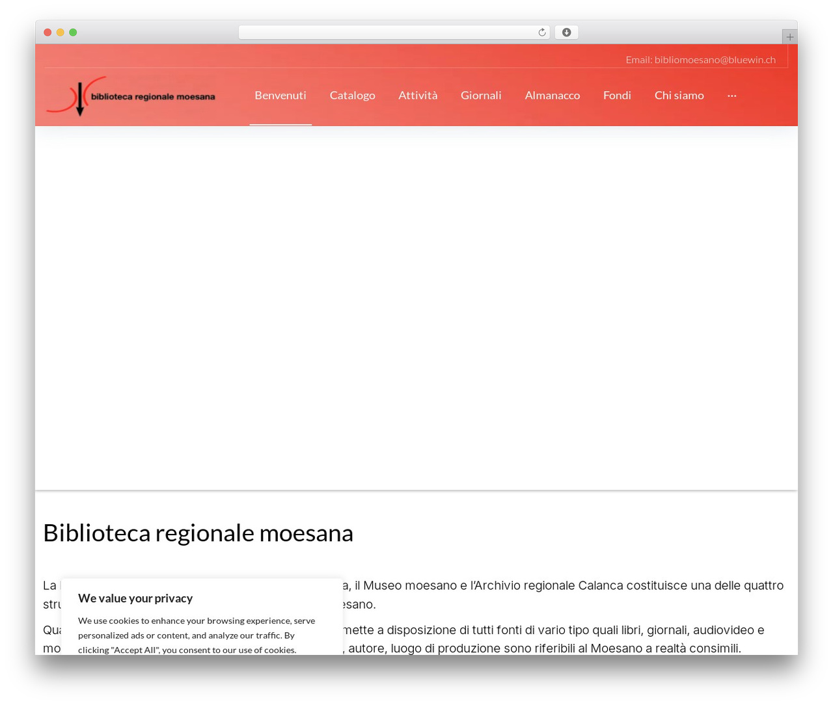The image size is (833, 705).
Task: Click the browser address bar
Action: click(394, 33)
